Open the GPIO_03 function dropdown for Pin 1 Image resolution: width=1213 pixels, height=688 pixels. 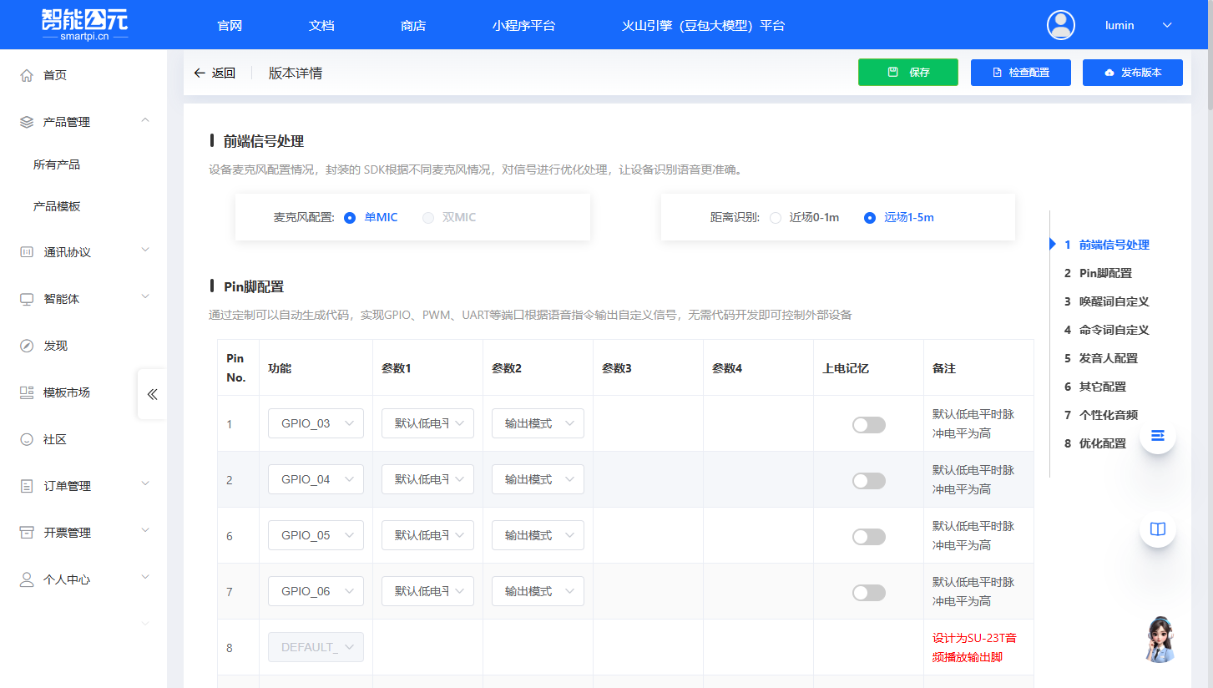(316, 423)
